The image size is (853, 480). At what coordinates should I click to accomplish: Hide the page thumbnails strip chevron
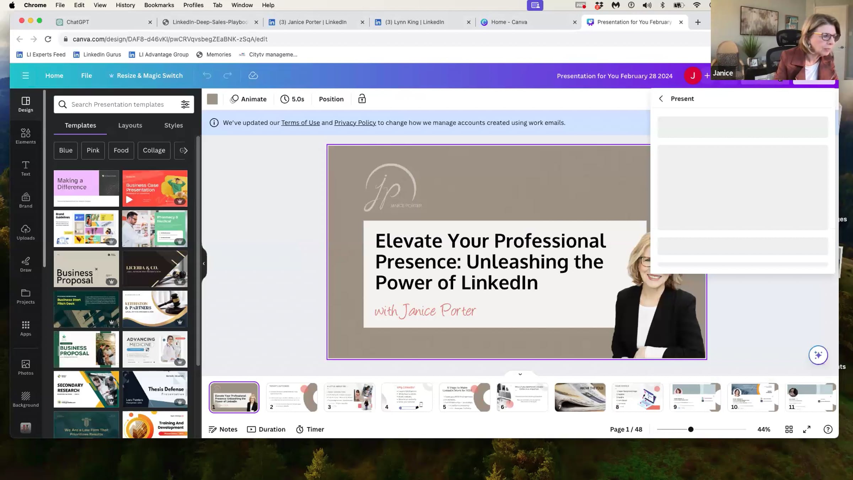tap(520, 374)
